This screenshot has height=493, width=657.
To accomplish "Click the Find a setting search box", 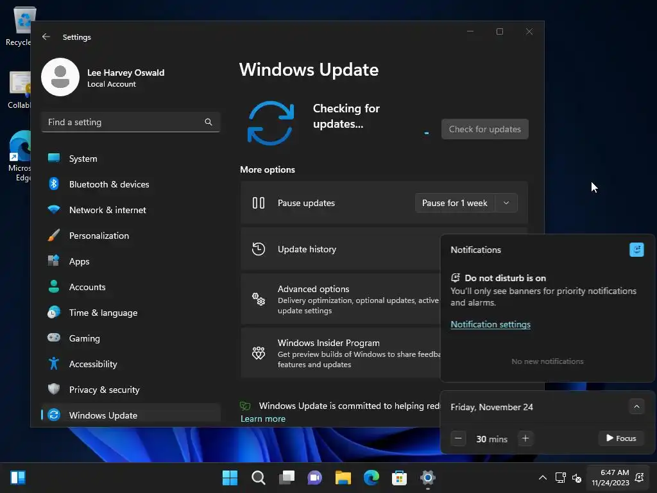I will pos(131,122).
